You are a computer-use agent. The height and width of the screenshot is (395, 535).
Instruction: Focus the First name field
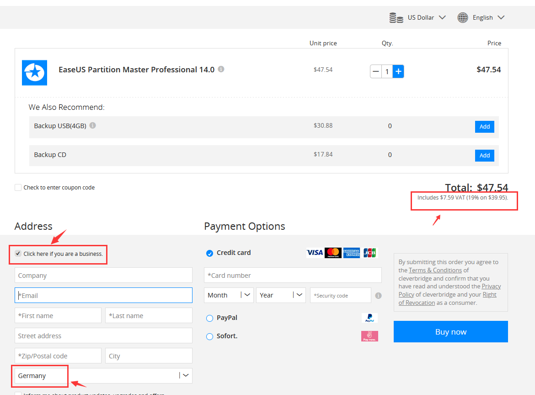[x=58, y=315]
